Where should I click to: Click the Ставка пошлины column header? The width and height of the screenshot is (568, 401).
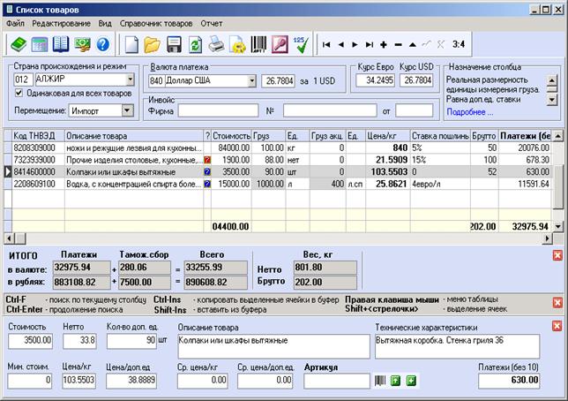tap(440, 136)
